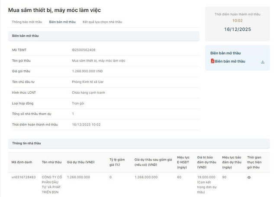This screenshot has height=197, width=277.
Task: Switch to the Thông báo mời thầu tab
Action: click(27, 22)
